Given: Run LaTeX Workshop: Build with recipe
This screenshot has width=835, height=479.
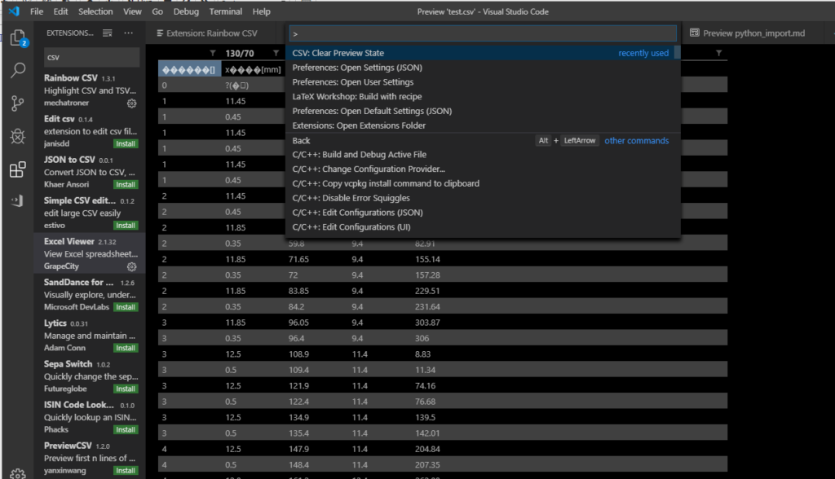Looking at the screenshot, I should [483, 96].
